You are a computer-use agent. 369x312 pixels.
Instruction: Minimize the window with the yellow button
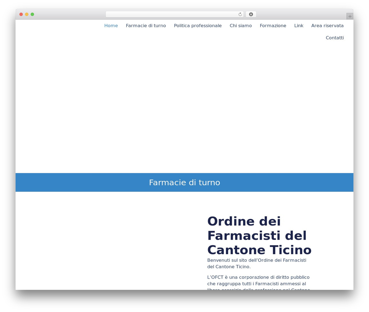[x=27, y=14]
